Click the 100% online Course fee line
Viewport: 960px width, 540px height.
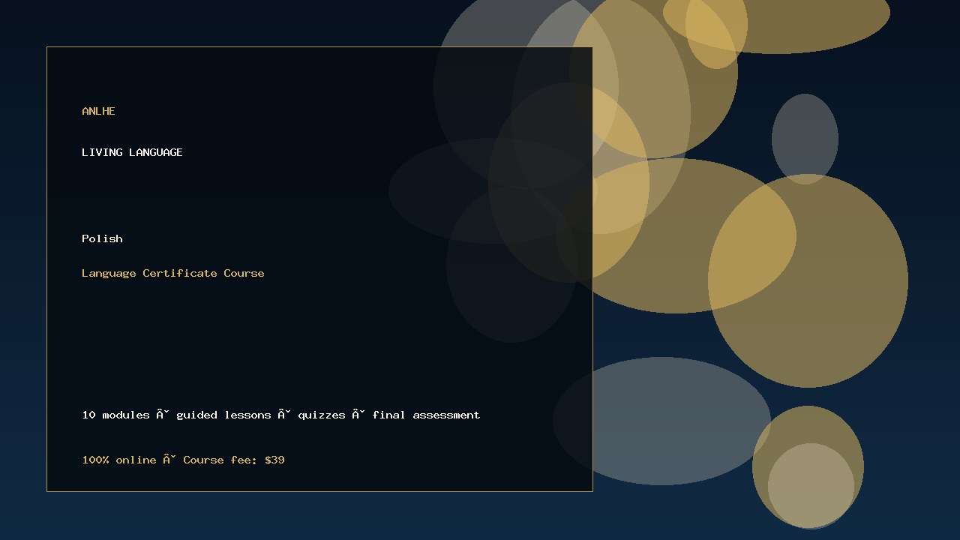click(x=183, y=460)
